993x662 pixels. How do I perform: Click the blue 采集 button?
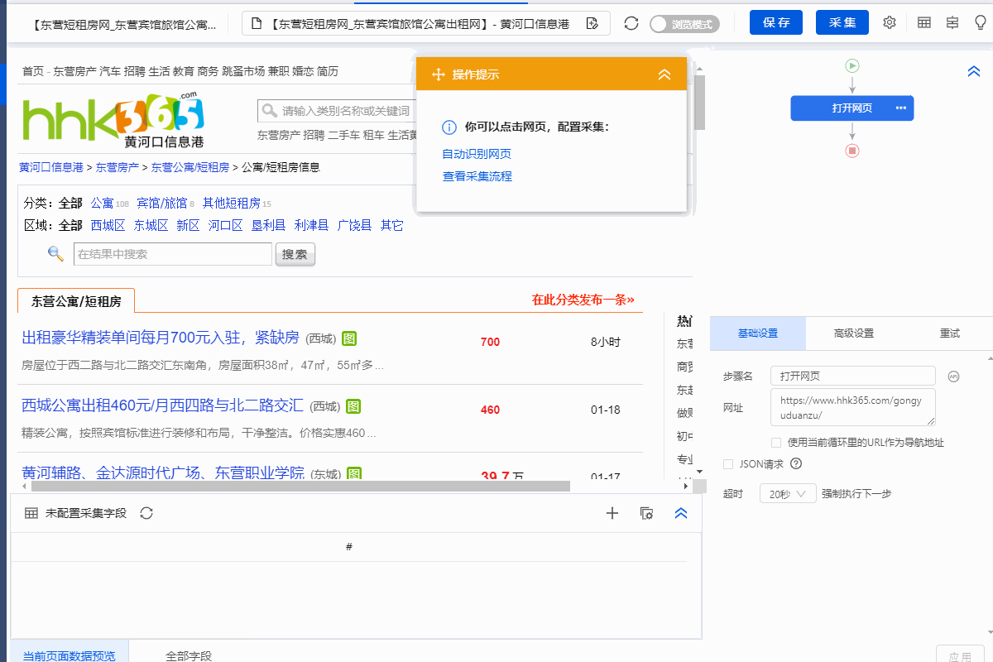[842, 23]
